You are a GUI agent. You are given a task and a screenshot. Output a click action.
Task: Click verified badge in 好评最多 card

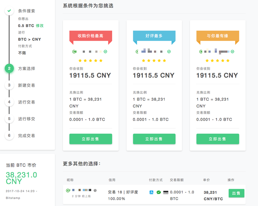click(x=169, y=52)
